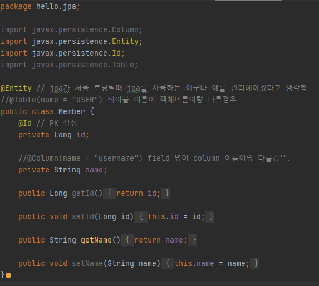The height and width of the screenshot is (286, 319).
Task: Click the class name 'Member'
Action: point(72,111)
